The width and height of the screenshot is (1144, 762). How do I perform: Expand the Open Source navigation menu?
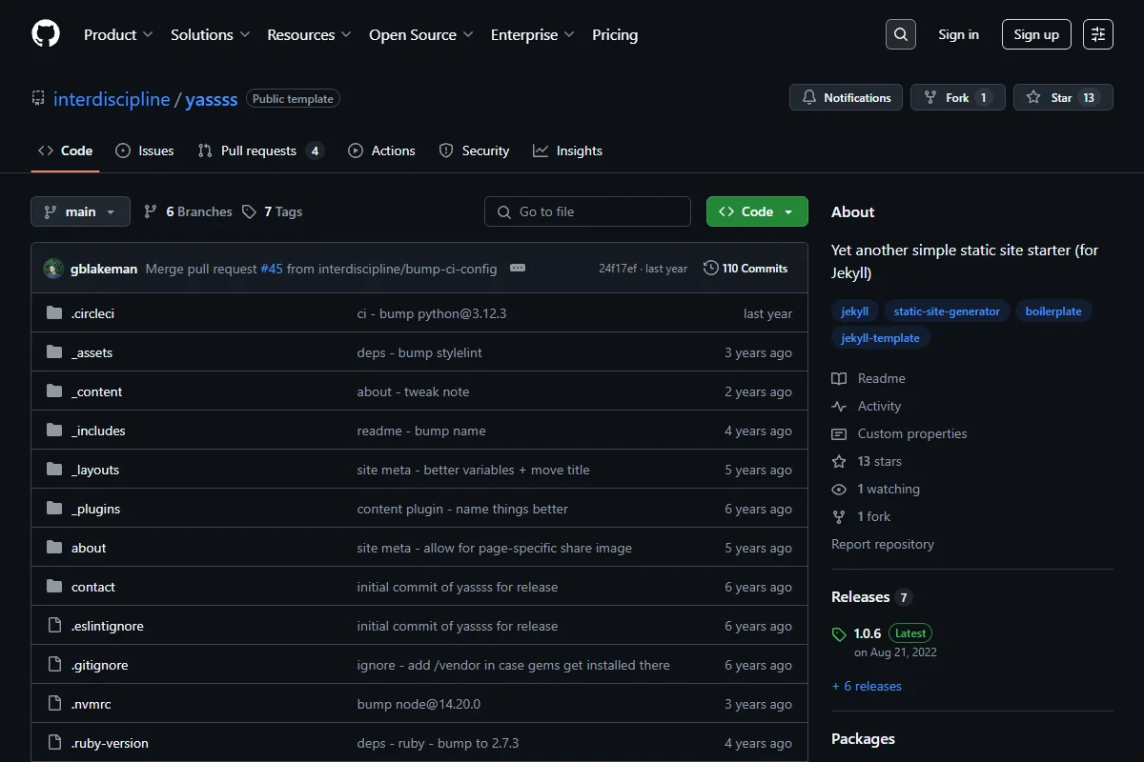click(421, 34)
